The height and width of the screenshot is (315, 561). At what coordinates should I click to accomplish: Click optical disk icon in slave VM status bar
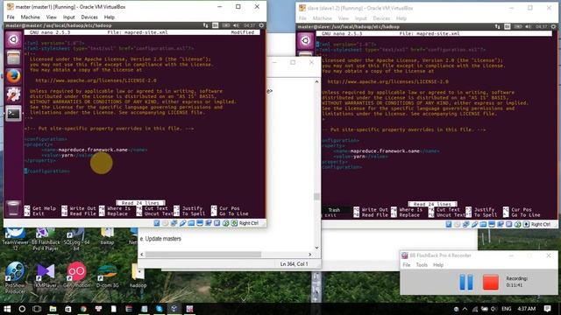pyautogui.click(x=458, y=224)
